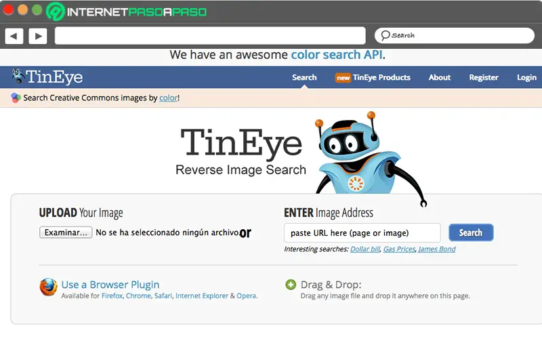
Task: Click the browser forward arrow button
Action: tap(38, 36)
